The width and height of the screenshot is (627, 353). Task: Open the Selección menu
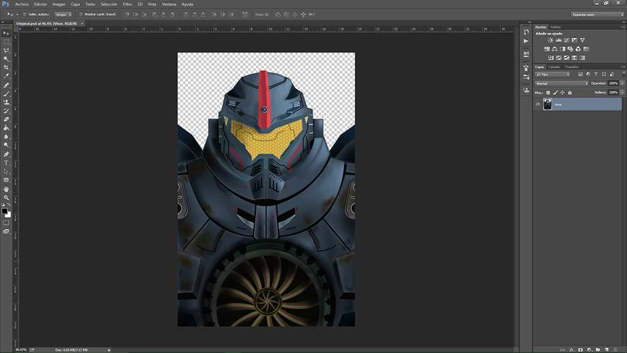tap(108, 4)
